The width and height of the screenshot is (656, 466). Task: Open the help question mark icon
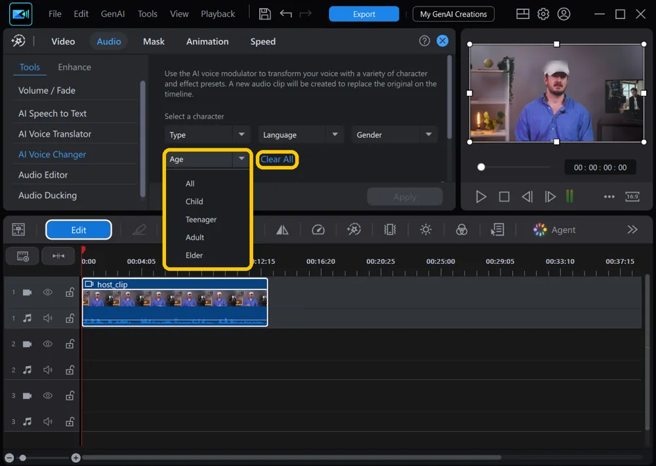click(424, 41)
